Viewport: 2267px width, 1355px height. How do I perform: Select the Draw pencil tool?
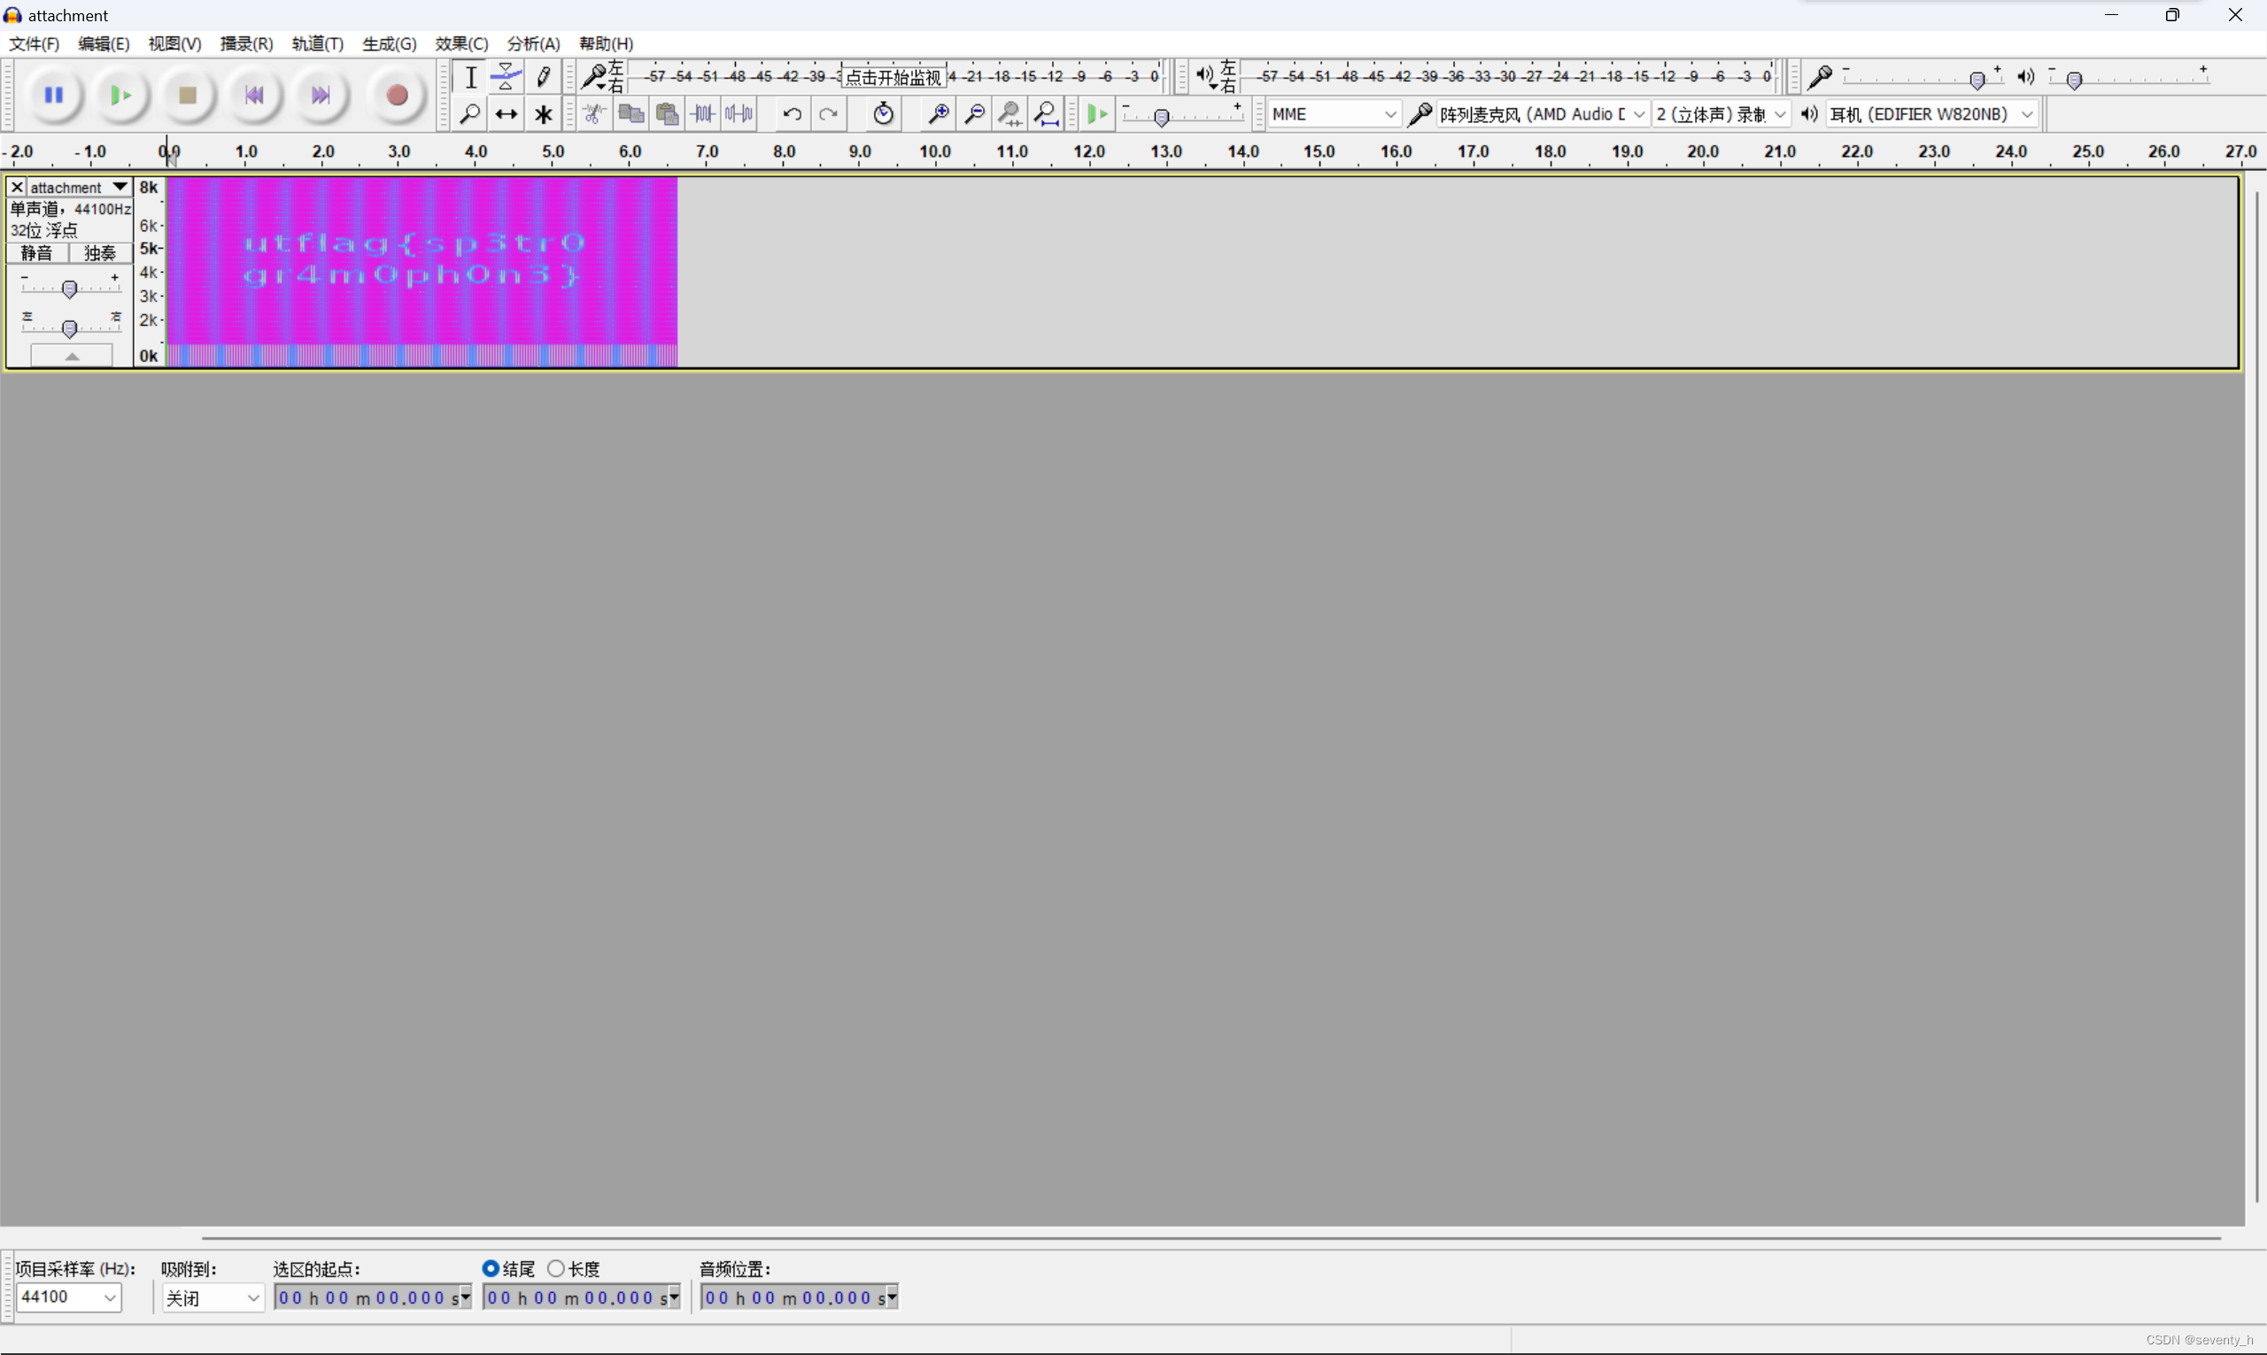(x=543, y=77)
